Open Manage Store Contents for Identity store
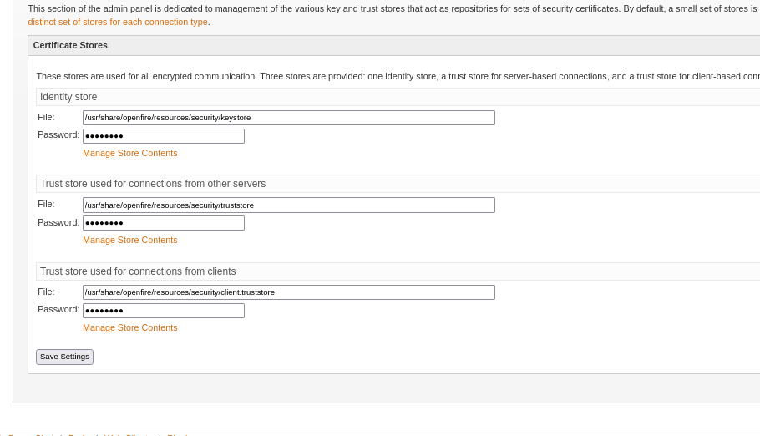This screenshot has width=760, height=436. point(130,153)
